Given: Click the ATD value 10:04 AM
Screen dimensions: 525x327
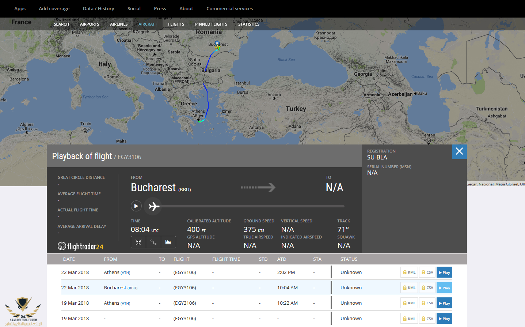Looking at the screenshot, I should [288, 287].
